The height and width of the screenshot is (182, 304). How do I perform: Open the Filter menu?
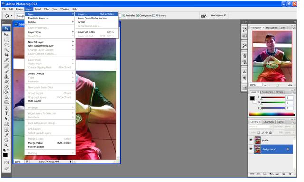pos(47,9)
